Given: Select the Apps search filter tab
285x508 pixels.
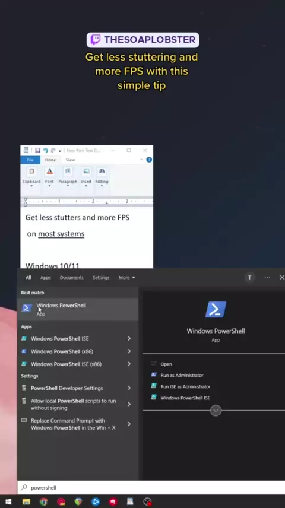Looking at the screenshot, I should [45, 277].
